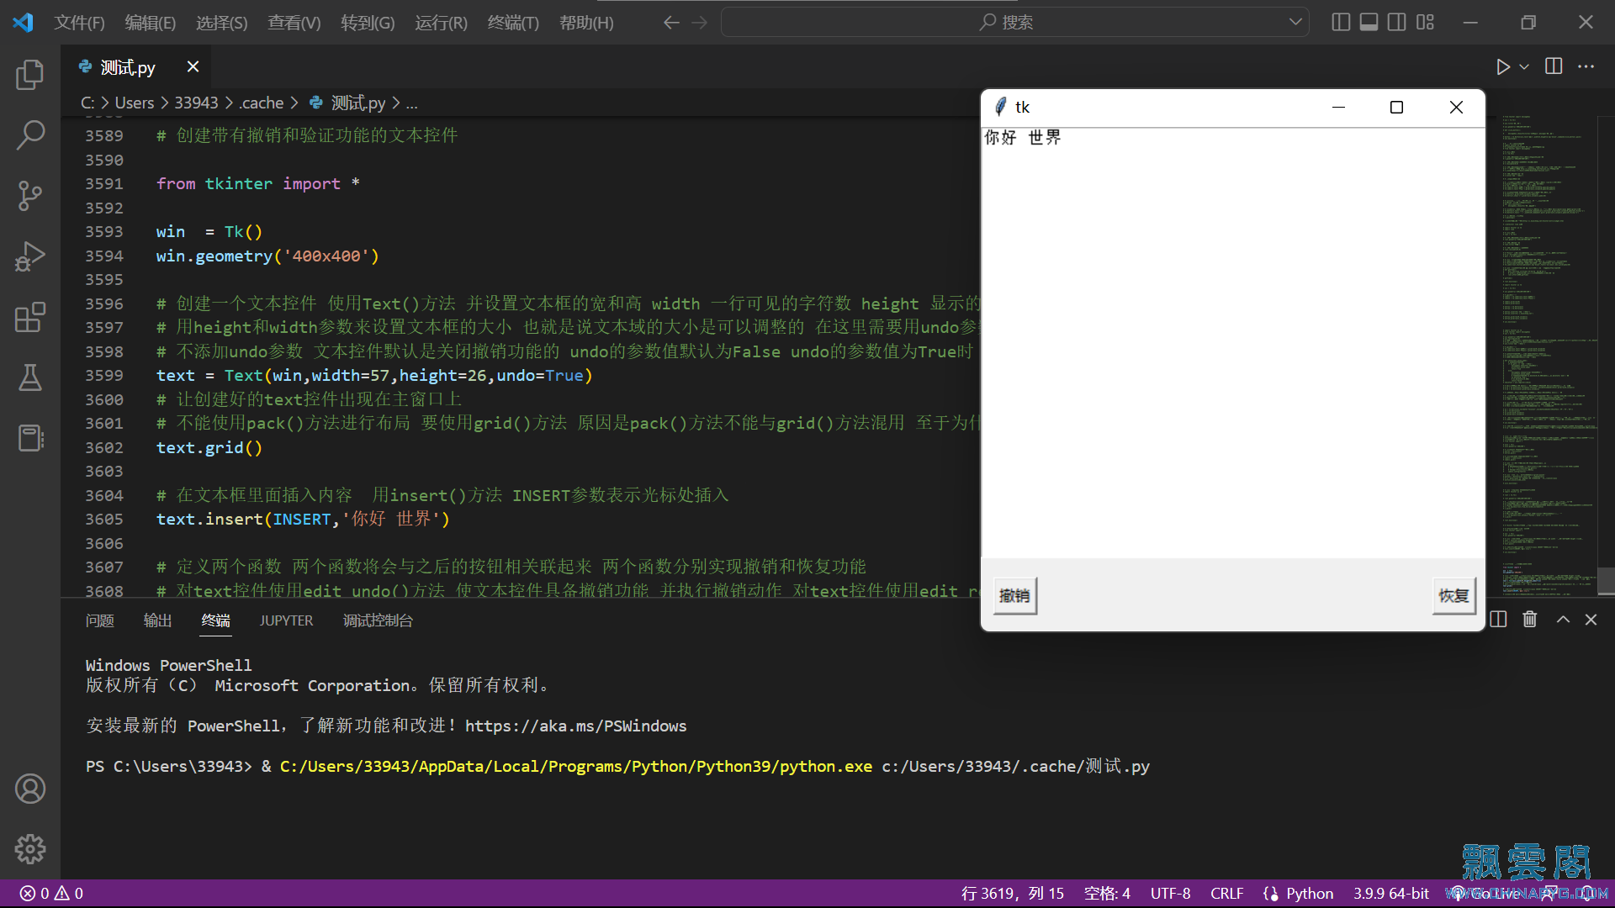1615x908 pixels.
Task: Open the Search view in activity bar
Action: [30, 135]
